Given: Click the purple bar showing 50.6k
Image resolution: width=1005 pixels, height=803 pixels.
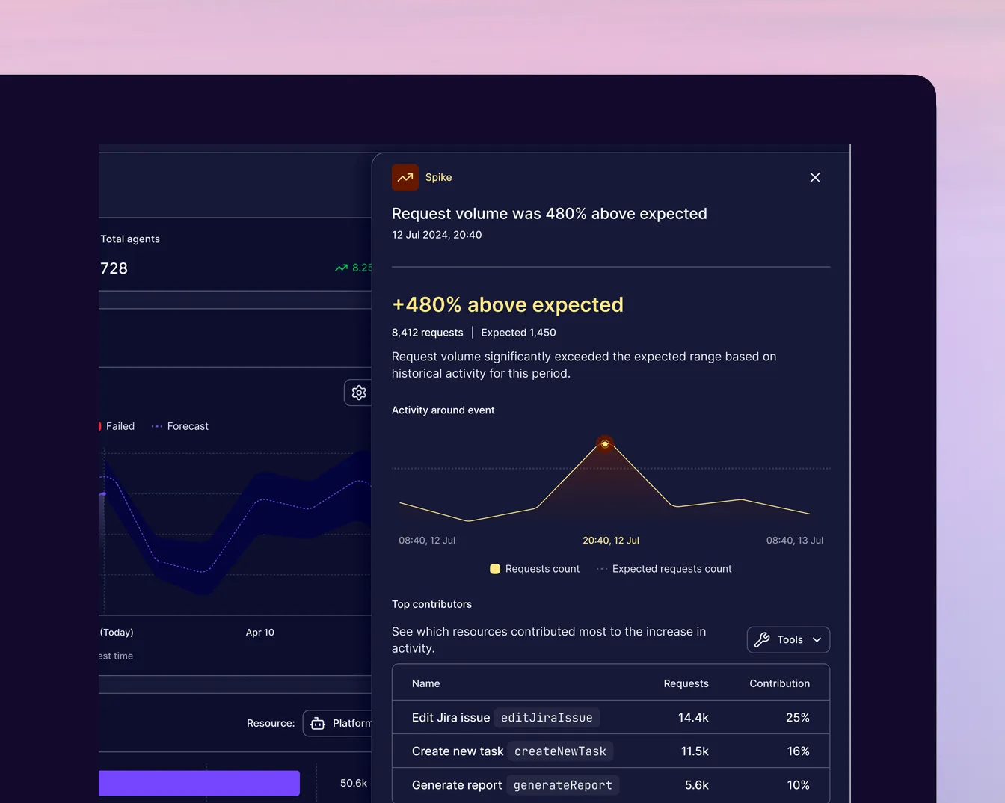Looking at the screenshot, I should click(x=199, y=783).
